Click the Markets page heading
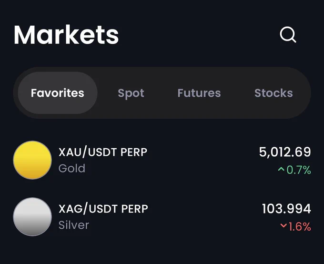This screenshot has width=324, height=264. (x=66, y=35)
